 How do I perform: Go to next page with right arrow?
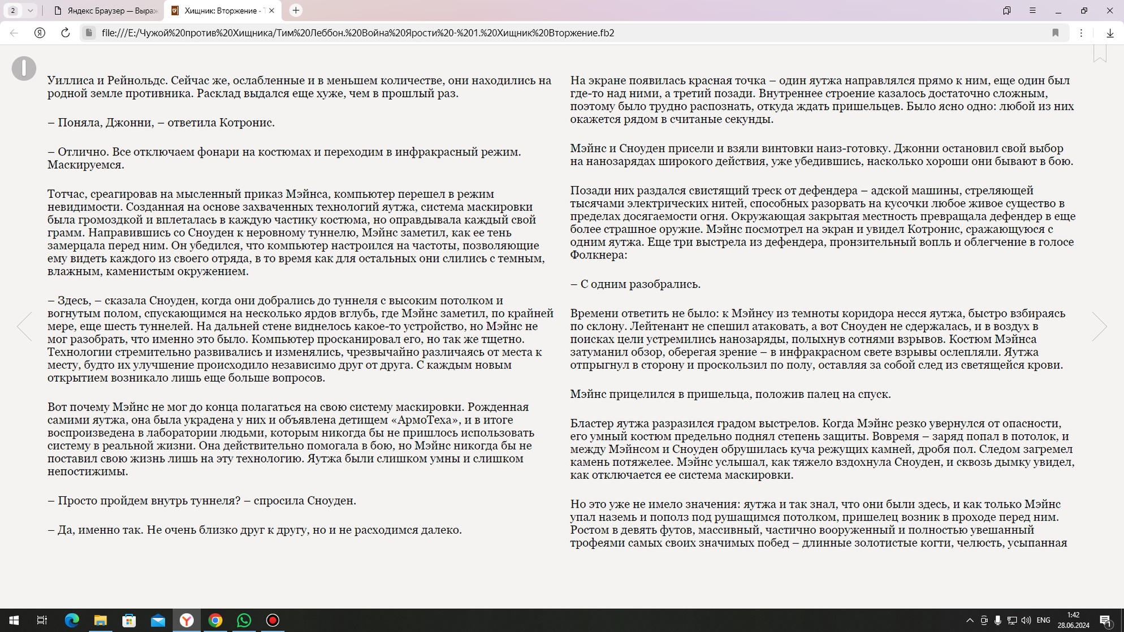coord(1099,326)
